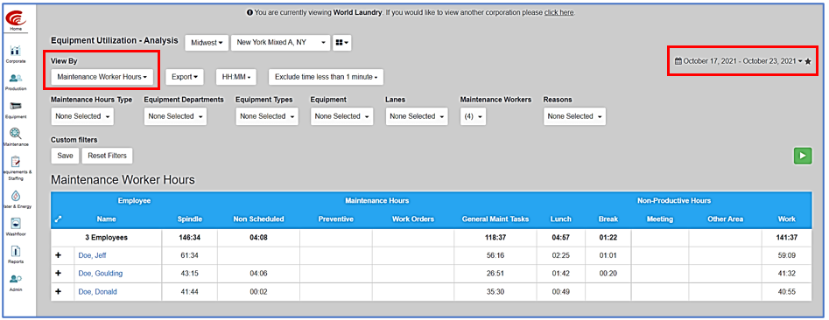Click the favorite star next to the date range
Viewport: 829px width, 320px height.
tap(808, 61)
